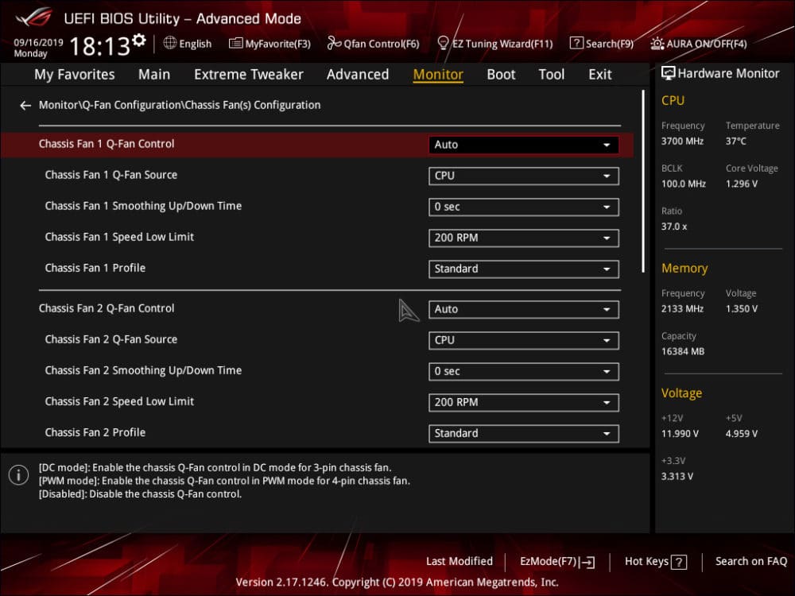Select Chassis Fan 1 Q-Fan Source label
The image size is (795, 596).
pos(111,175)
